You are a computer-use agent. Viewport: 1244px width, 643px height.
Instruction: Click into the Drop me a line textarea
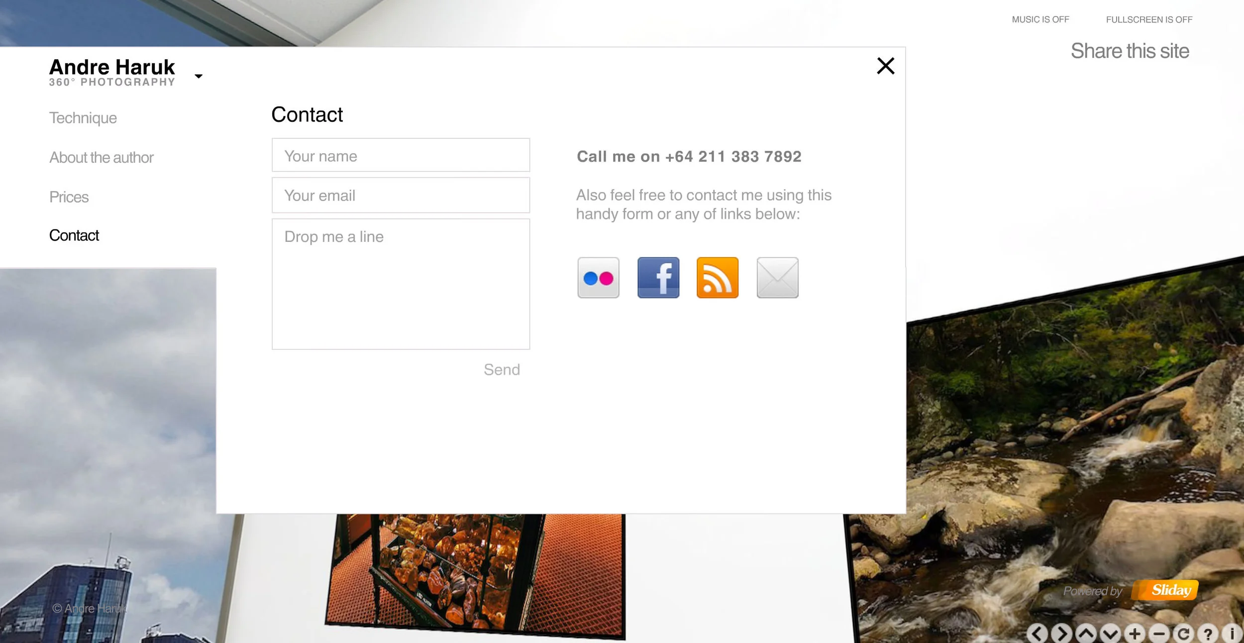click(x=401, y=284)
